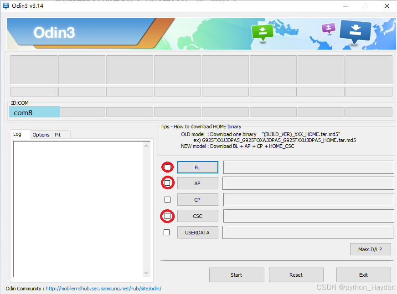Reset the Odin settings
The width and height of the screenshot is (397, 294).
[296, 275]
